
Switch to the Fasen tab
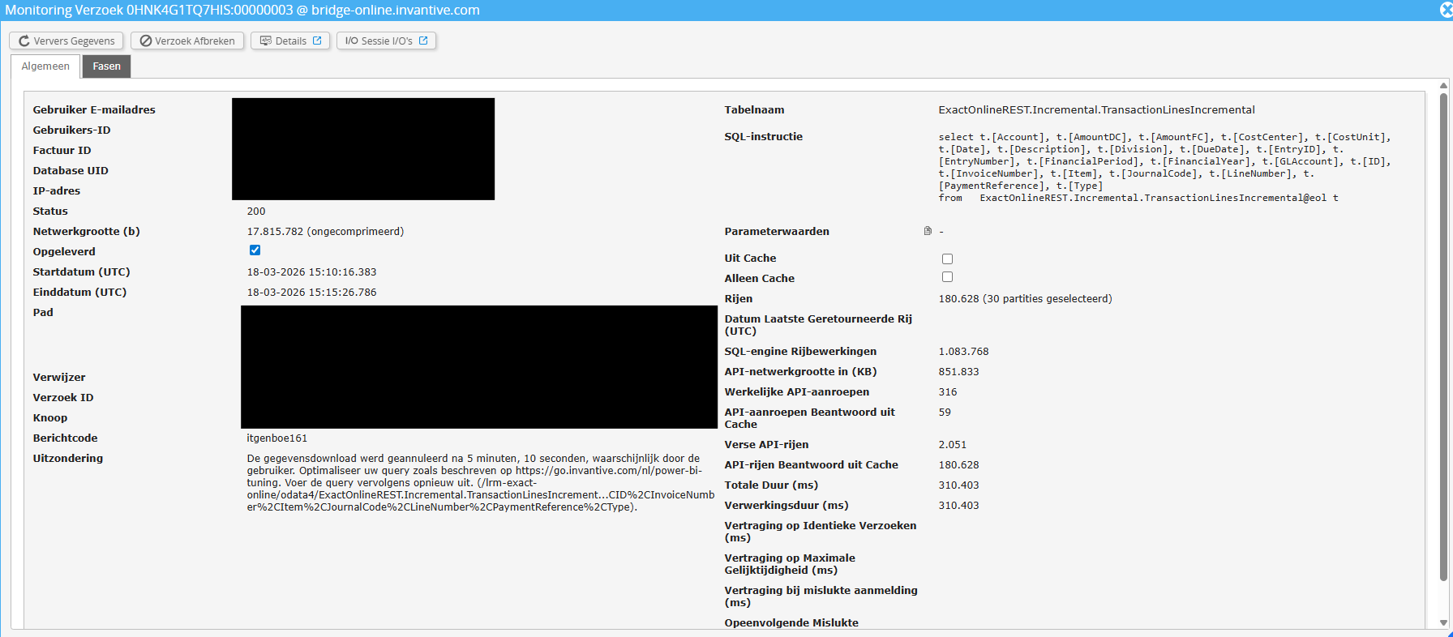106,66
